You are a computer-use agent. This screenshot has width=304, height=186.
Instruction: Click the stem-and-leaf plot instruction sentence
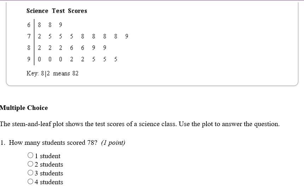pyautogui.click(x=140, y=124)
